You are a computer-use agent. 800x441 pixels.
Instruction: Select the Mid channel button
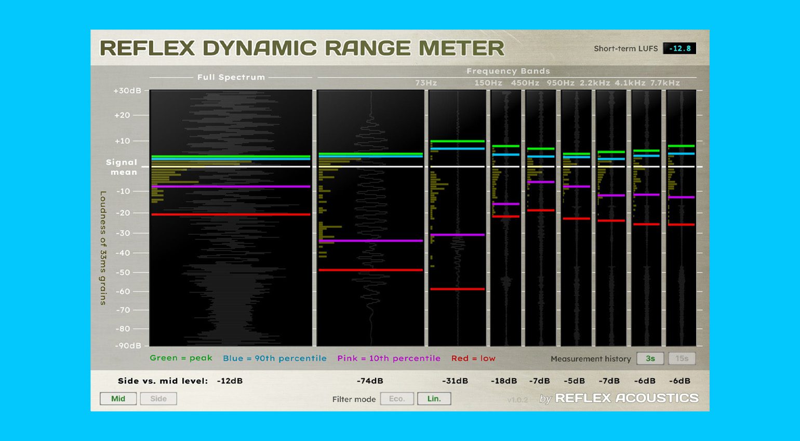click(x=118, y=398)
